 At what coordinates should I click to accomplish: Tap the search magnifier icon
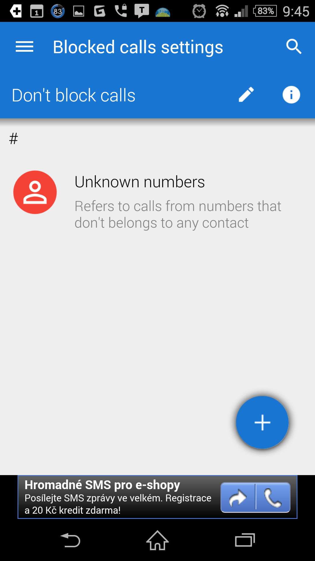tap(294, 47)
